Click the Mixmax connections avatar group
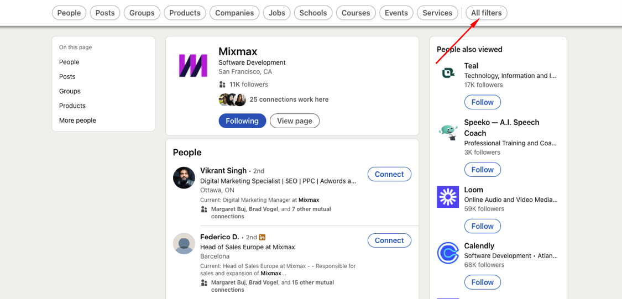622x299 pixels. click(232, 99)
